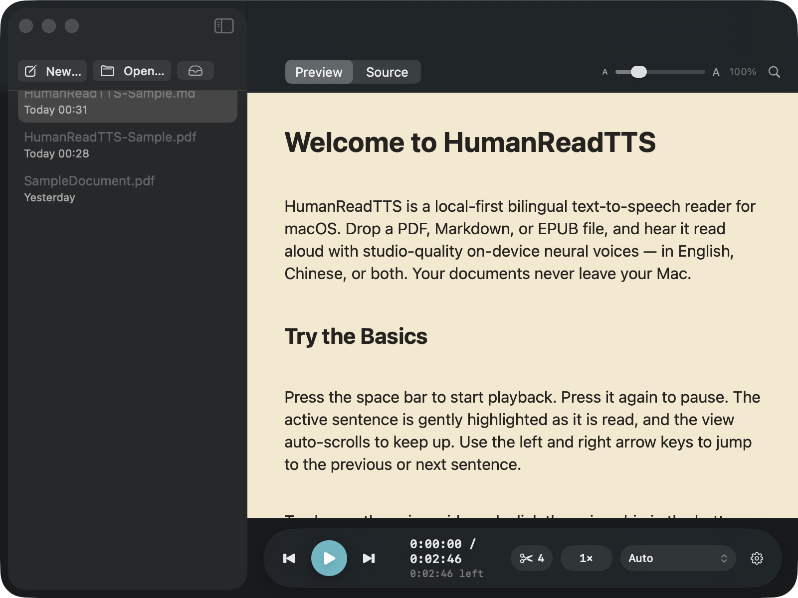
Task: Click the small A decrease font icon
Action: [x=605, y=72]
